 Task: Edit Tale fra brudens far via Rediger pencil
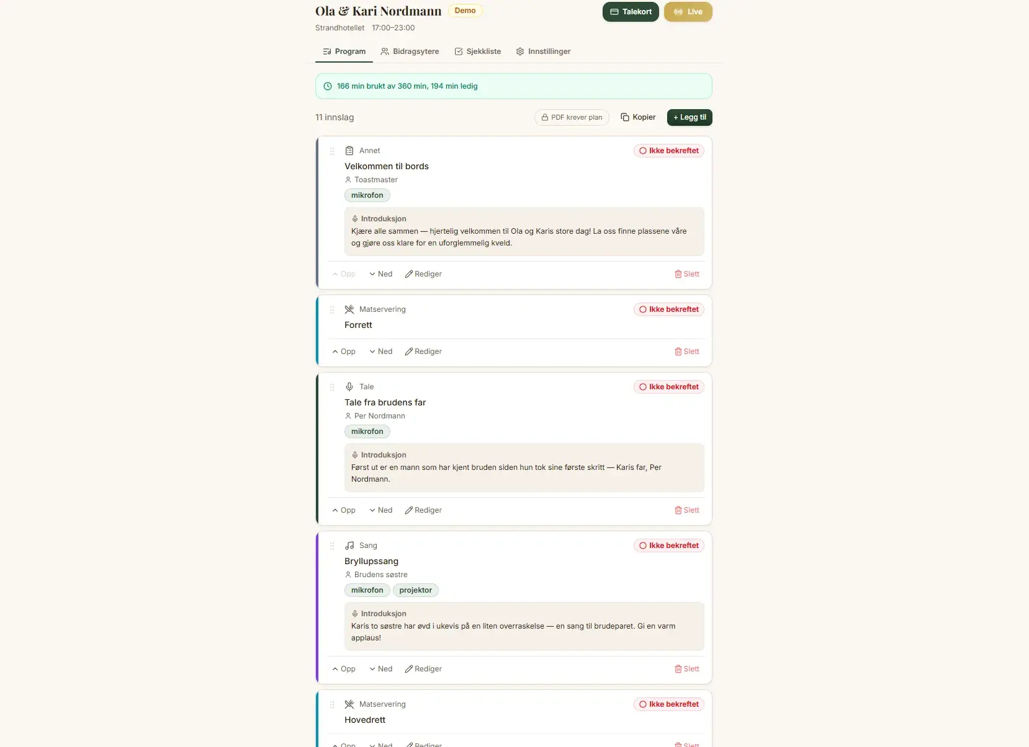pyautogui.click(x=423, y=510)
